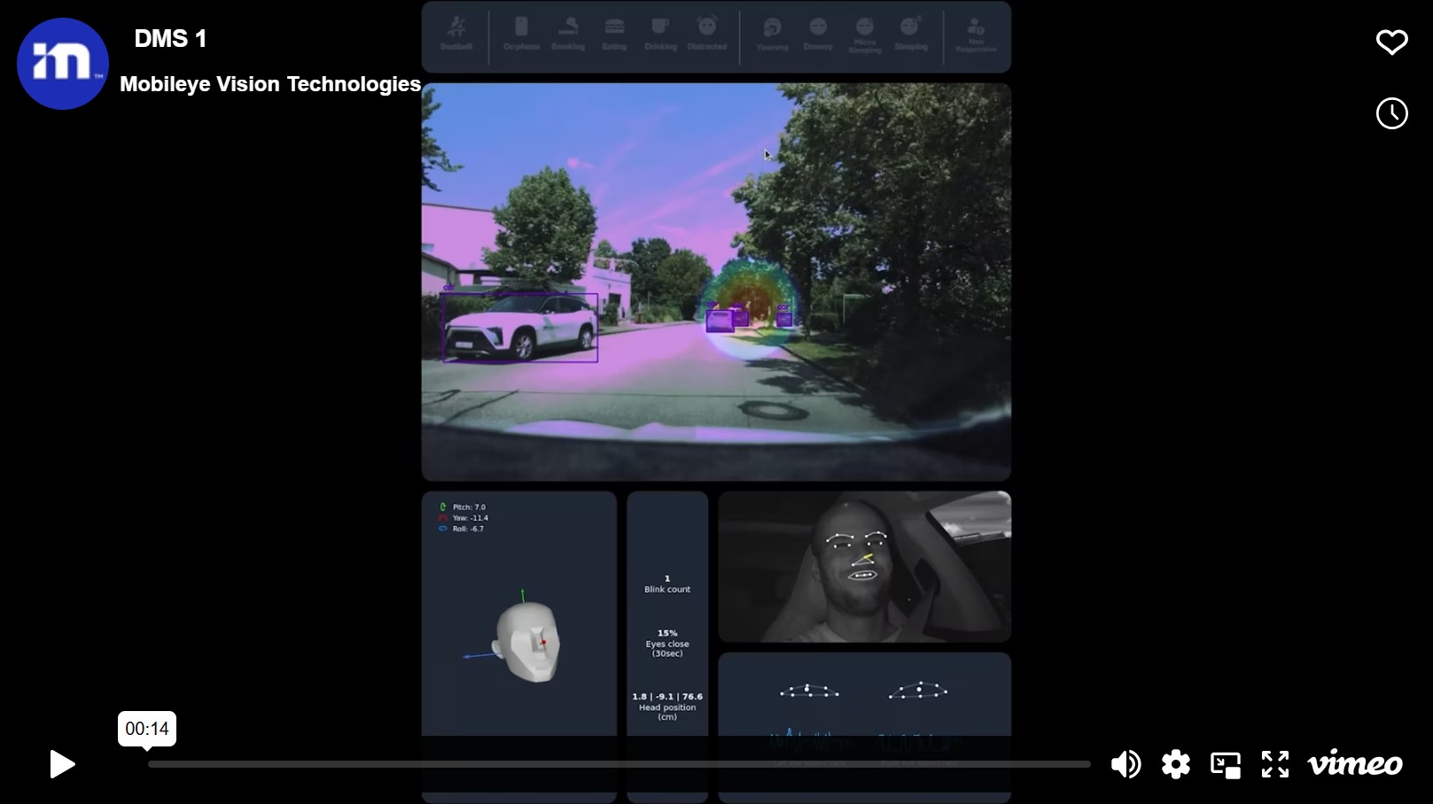Viewport: 1433px width, 804px height.
Task: Seek on the video progress bar
Action: (619, 764)
